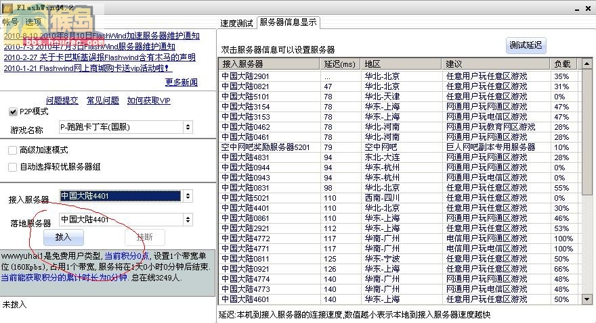Select server row 中国大陆4401 in table
Image resolution: width=596 pixels, height=323 pixels.
tap(398, 208)
